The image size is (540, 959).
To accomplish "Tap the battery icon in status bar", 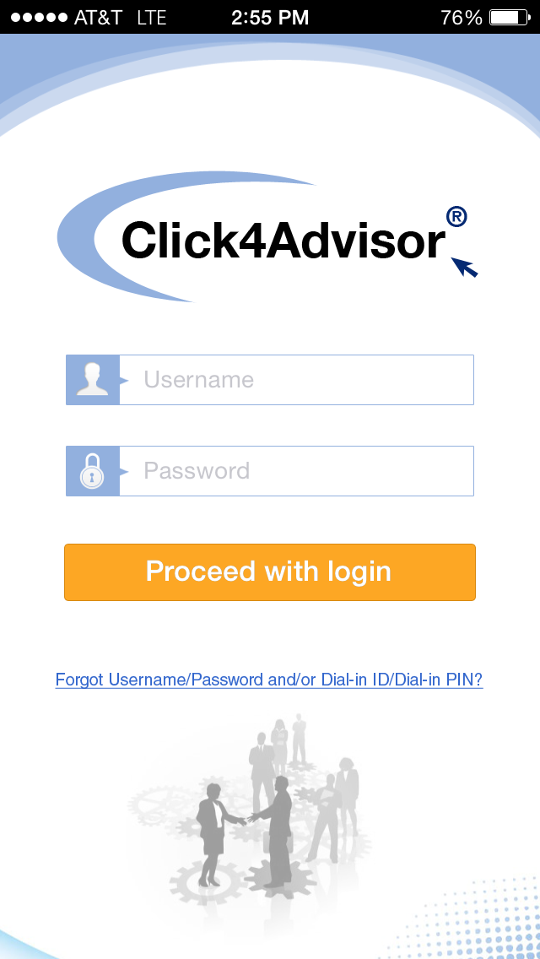I will tap(510, 17).
